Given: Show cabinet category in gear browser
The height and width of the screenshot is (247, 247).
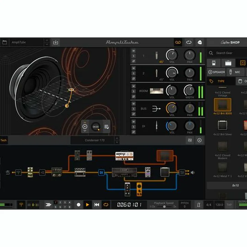Looking at the screenshot, I should pyautogui.click(x=243, y=63).
